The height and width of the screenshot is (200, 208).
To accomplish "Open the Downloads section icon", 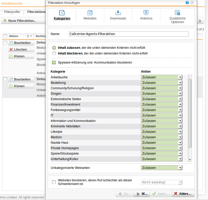I will pos(118,12).
